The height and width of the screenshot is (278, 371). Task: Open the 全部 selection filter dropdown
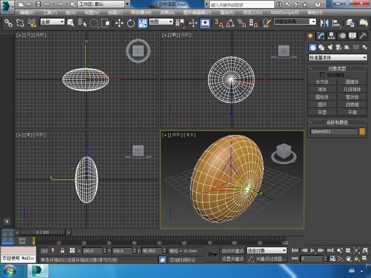click(x=52, y=22)
